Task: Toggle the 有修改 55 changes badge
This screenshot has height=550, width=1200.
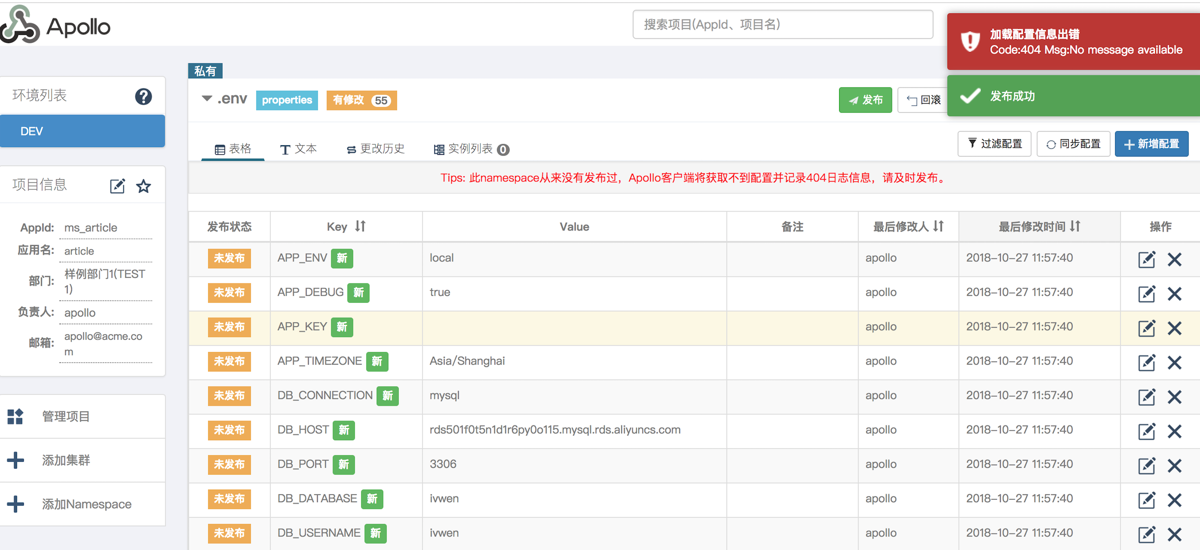Action: pyautogui.click(x=361, y=100)
